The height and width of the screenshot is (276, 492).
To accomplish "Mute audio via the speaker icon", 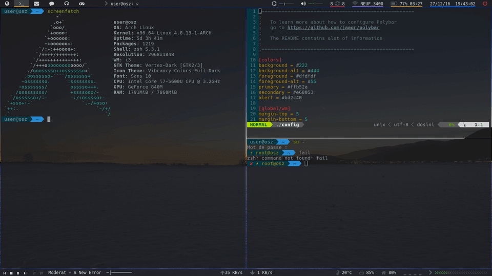I will coord(303,4).
